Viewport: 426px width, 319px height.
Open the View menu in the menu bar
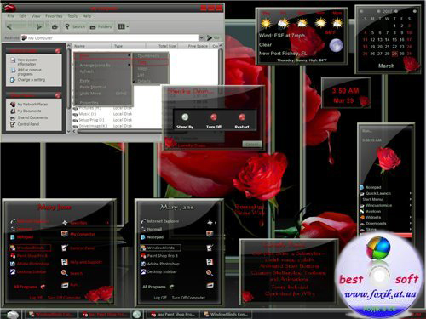point(36,16)
